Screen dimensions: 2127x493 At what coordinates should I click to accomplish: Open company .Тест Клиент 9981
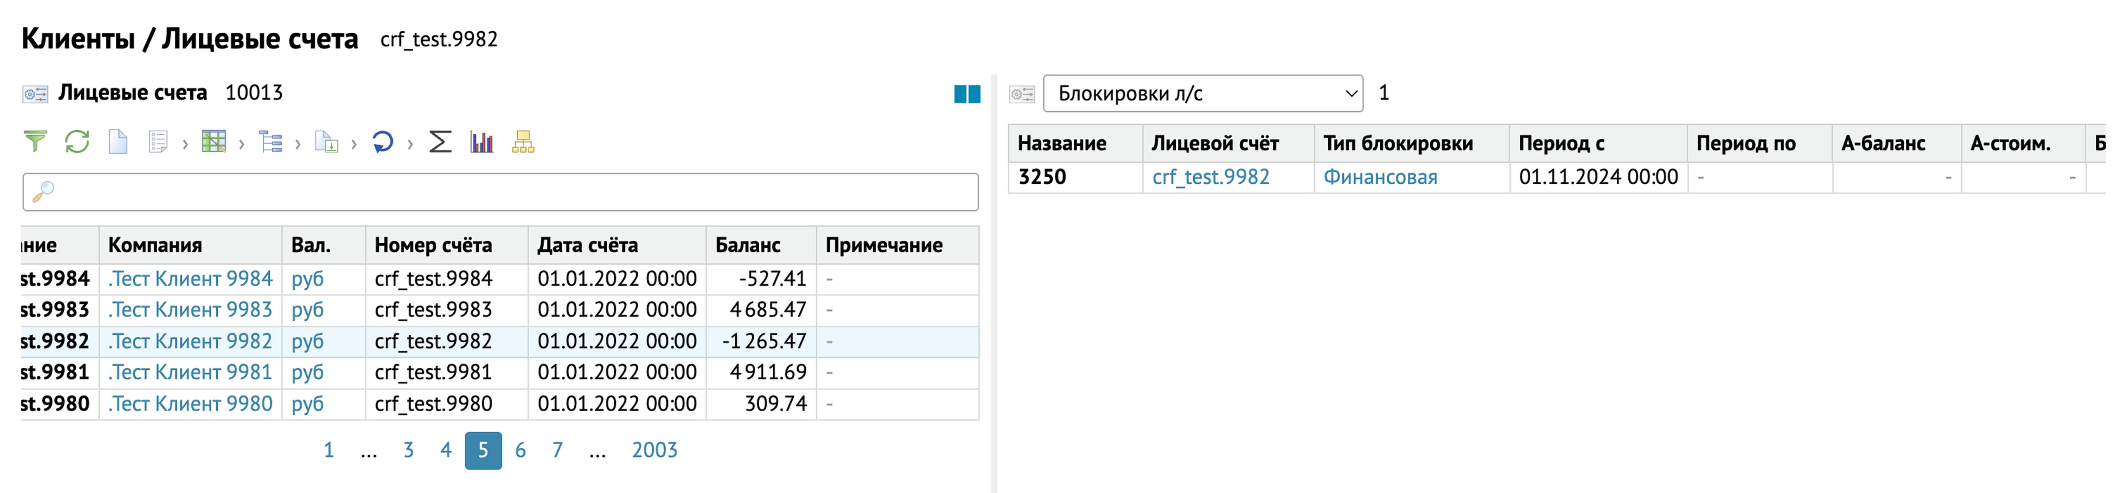point(190,373)
